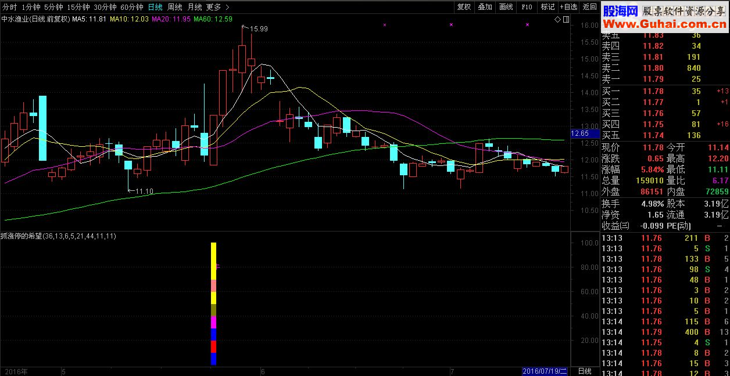
Task: Click the MA5: 11.81 indicator label
Action: tap(90, 19)
